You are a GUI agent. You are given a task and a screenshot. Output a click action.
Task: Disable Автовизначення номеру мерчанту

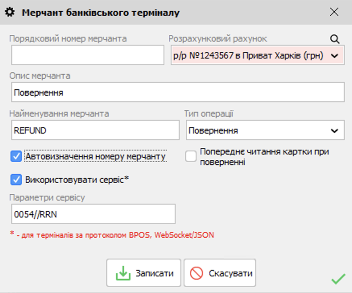[x=16, y=155]
